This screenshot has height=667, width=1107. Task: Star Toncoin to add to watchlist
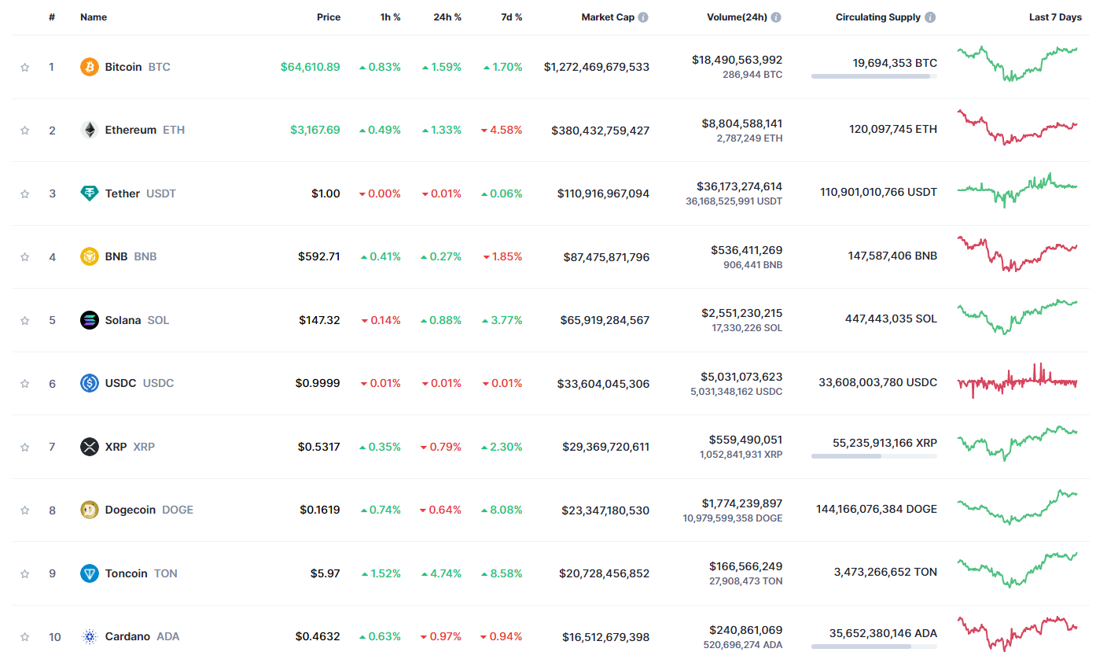(x=25, y=573)
